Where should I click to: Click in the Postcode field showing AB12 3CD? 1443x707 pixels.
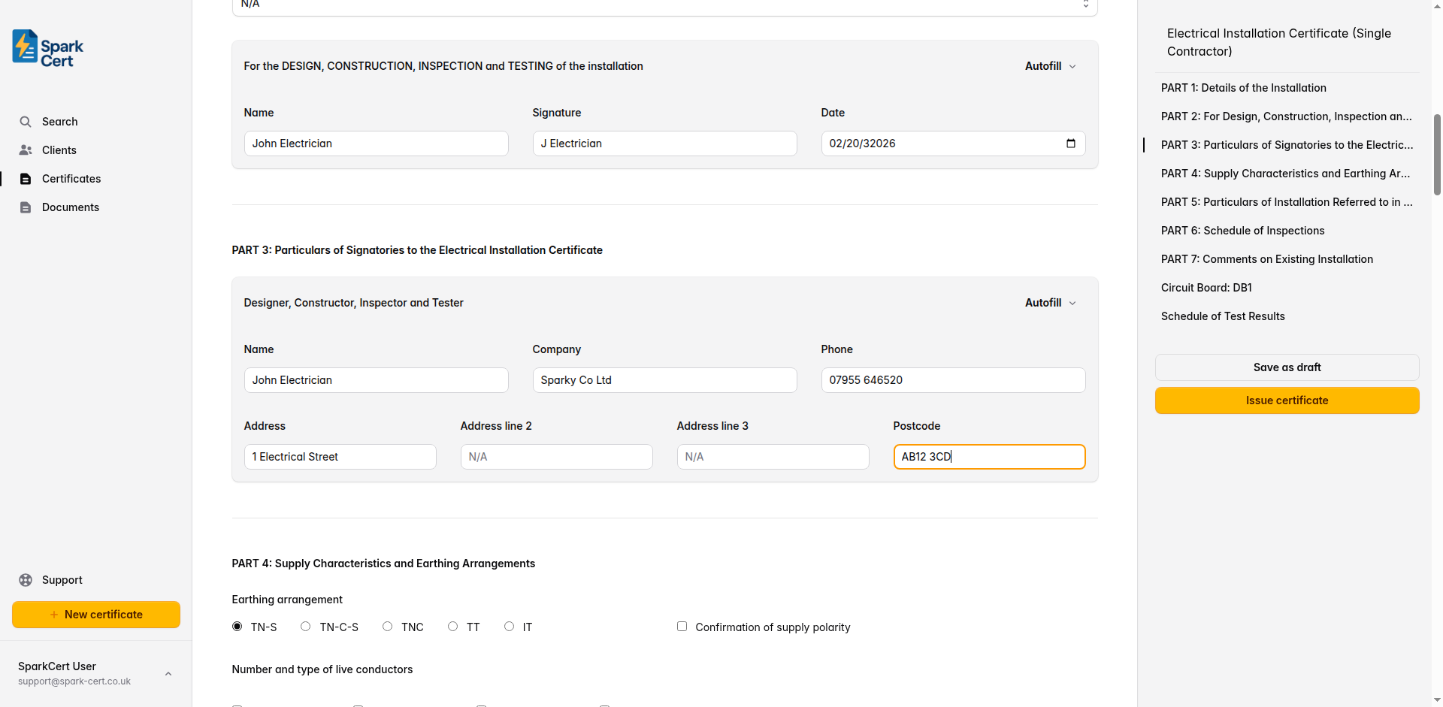pos(989,456)
